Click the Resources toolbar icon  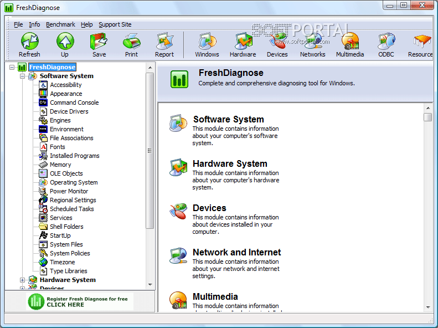tap(422, 42)
